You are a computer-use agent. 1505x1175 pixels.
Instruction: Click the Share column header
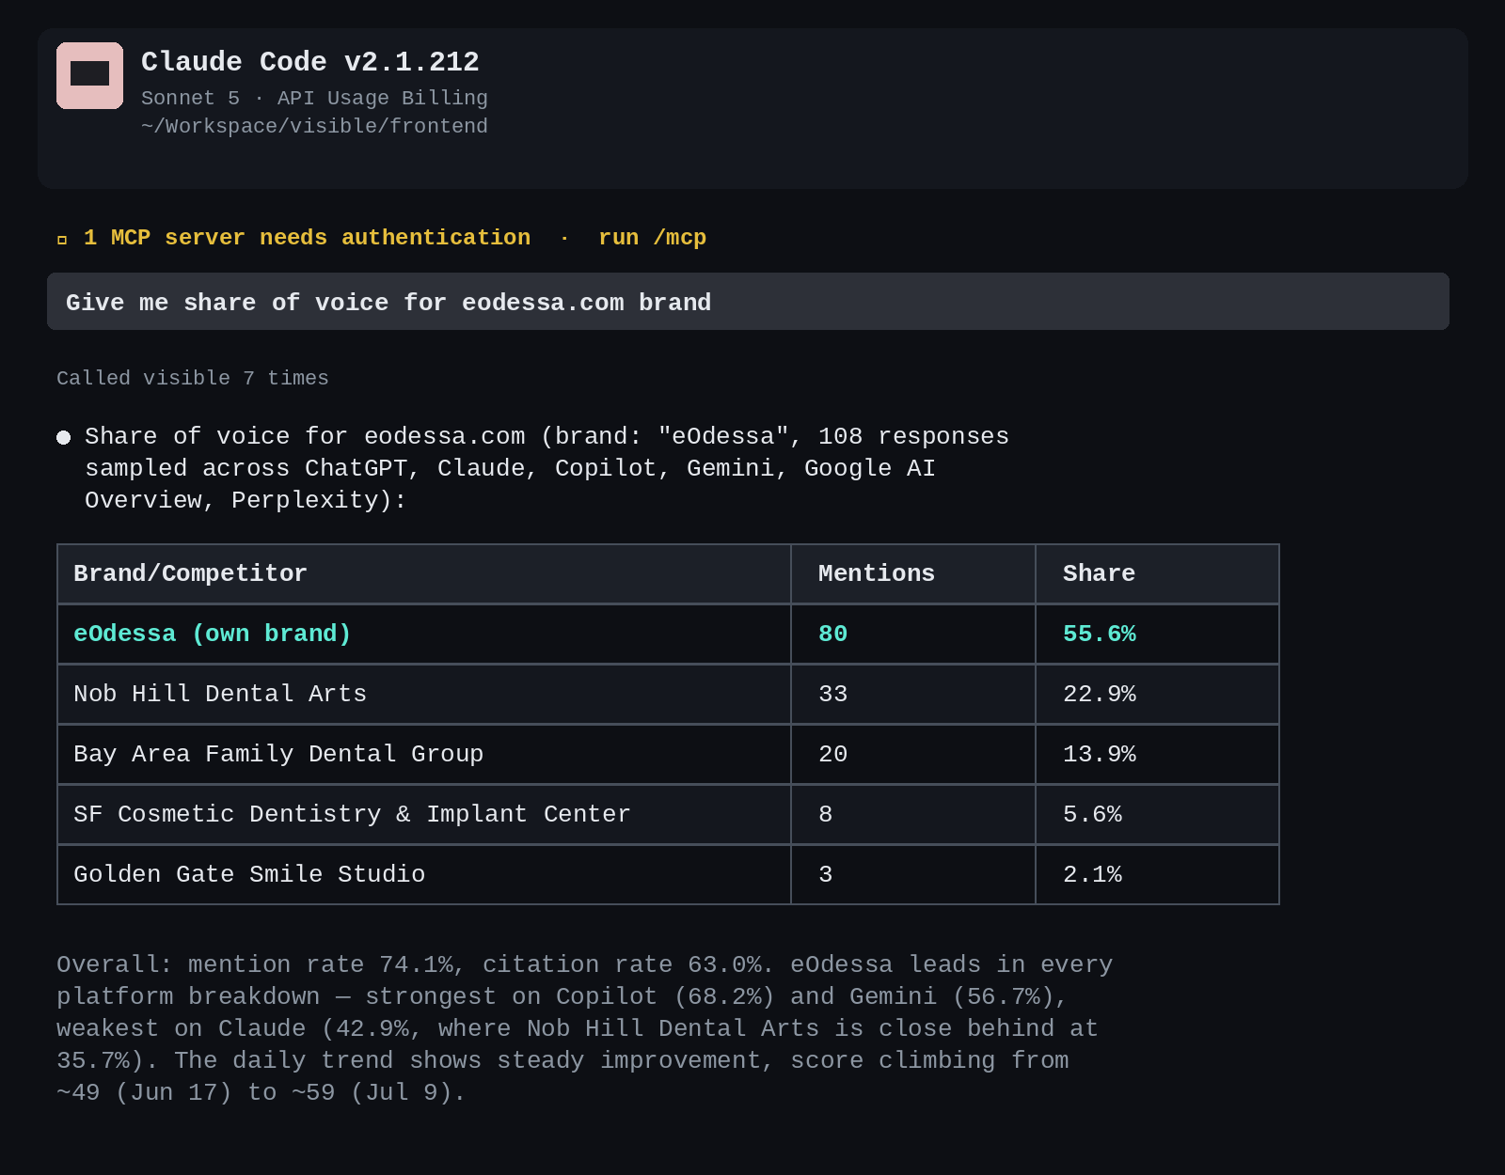[x=1157, y=573]
